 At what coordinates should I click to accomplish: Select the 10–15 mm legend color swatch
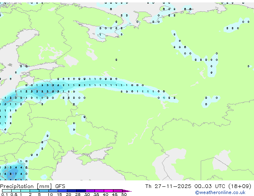[x=53, y=191]
